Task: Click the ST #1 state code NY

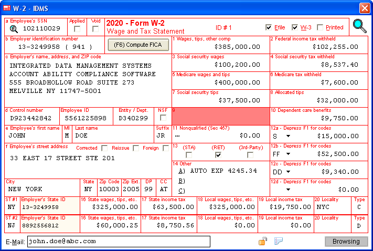Action: pyautogui.click(x=13, y=207)
